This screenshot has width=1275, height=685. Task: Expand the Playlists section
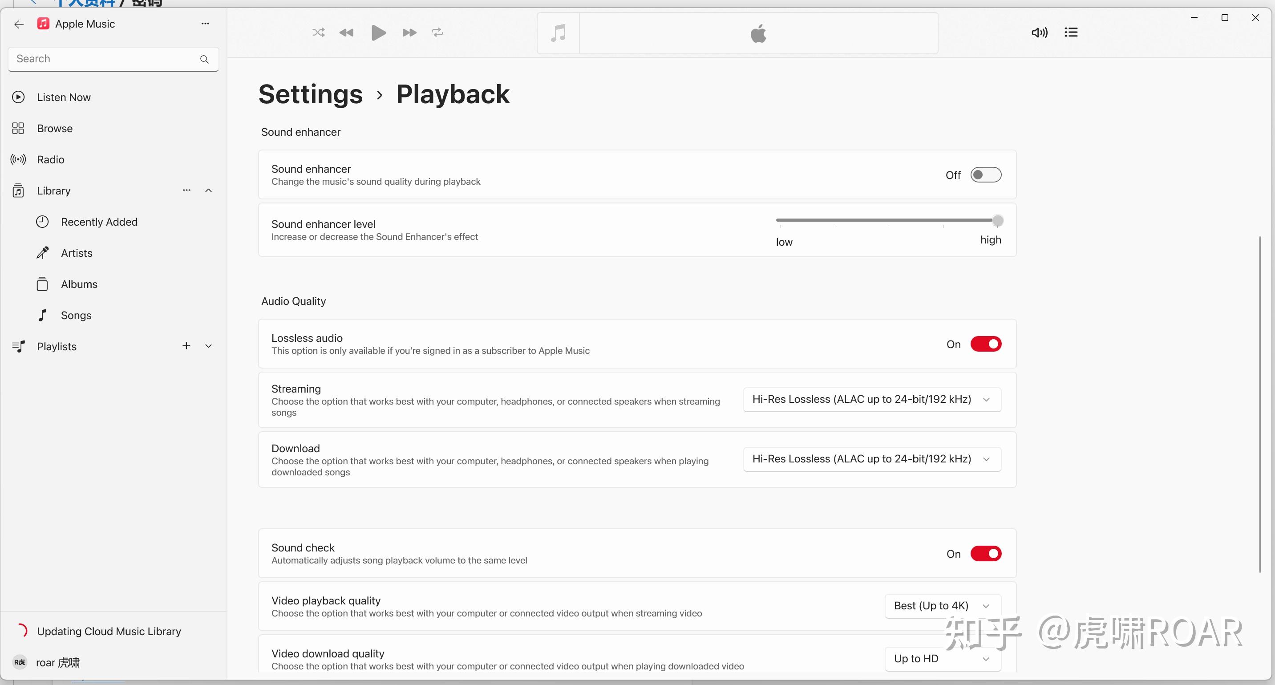click(x=208, y=346)
